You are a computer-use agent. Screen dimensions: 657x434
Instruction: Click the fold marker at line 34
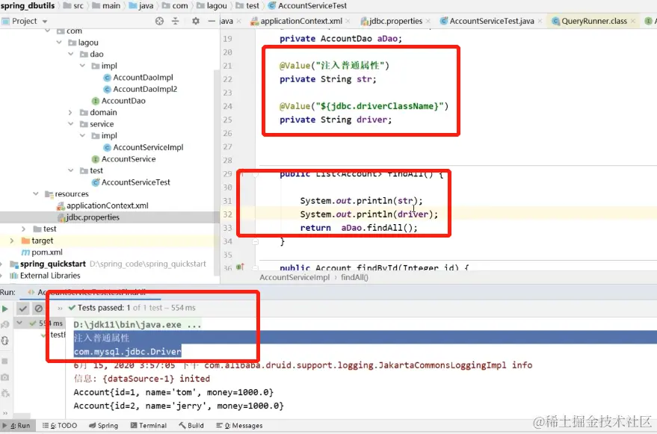tap(255, 241)
